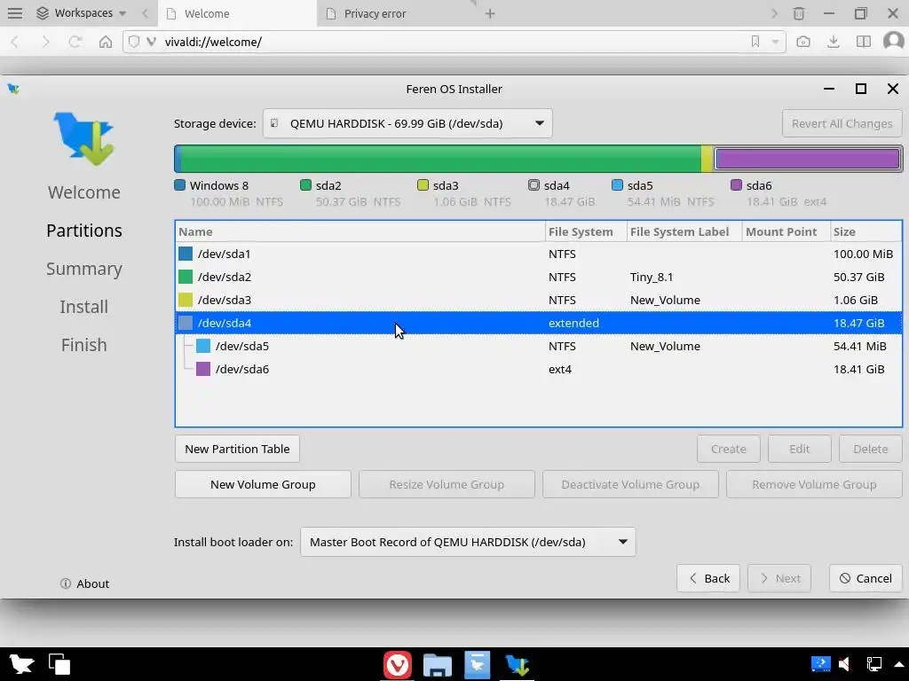Go to browser home page icon
Image resolution: width=909 pixels, height=681 pixels.
pyautogui.click(x=106, y=42)
